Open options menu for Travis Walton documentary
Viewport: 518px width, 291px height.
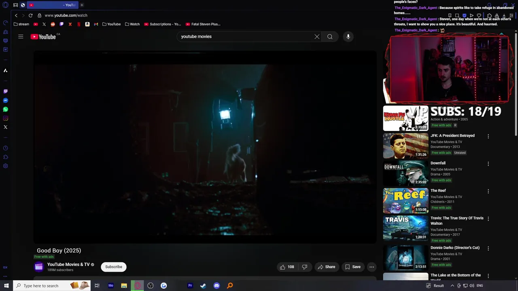coord(488,219)
